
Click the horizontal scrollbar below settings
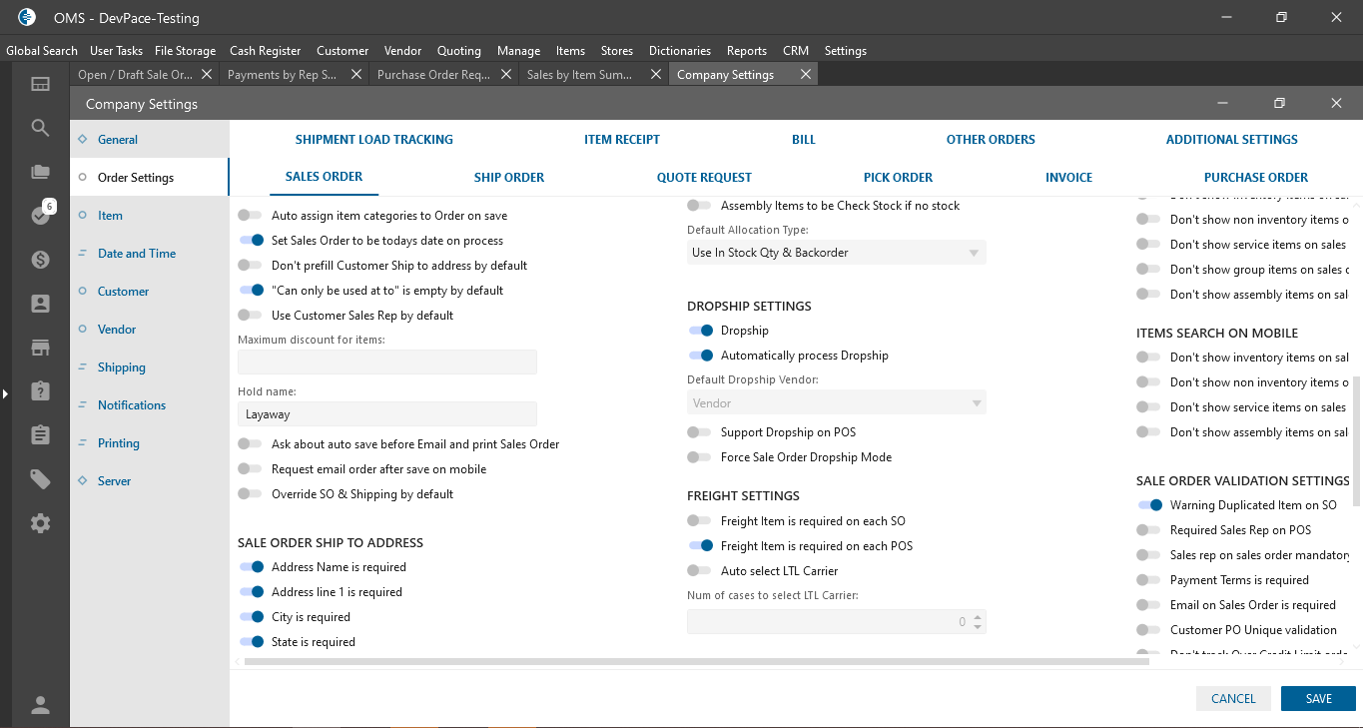(599, 661)
